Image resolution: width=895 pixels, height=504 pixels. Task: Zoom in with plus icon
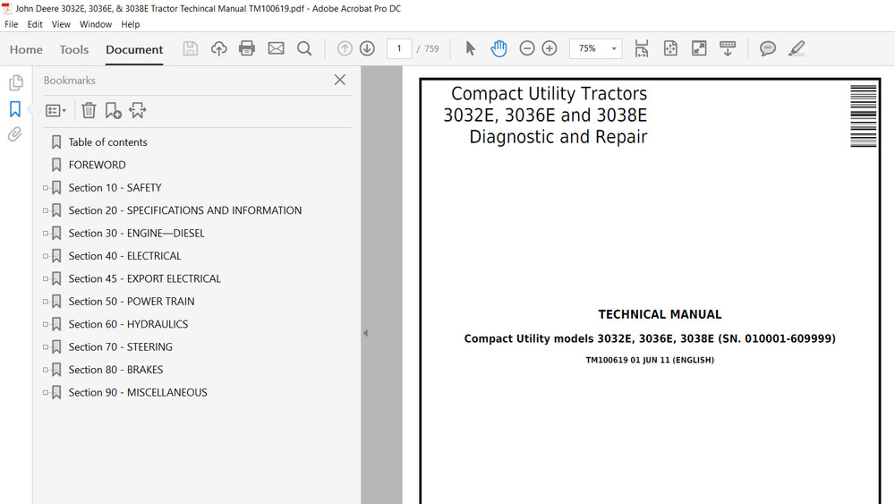[550, 48]
